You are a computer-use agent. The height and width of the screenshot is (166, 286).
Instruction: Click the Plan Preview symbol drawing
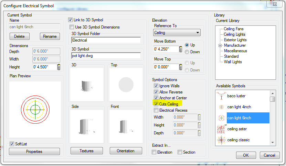(x=35, y=110)
